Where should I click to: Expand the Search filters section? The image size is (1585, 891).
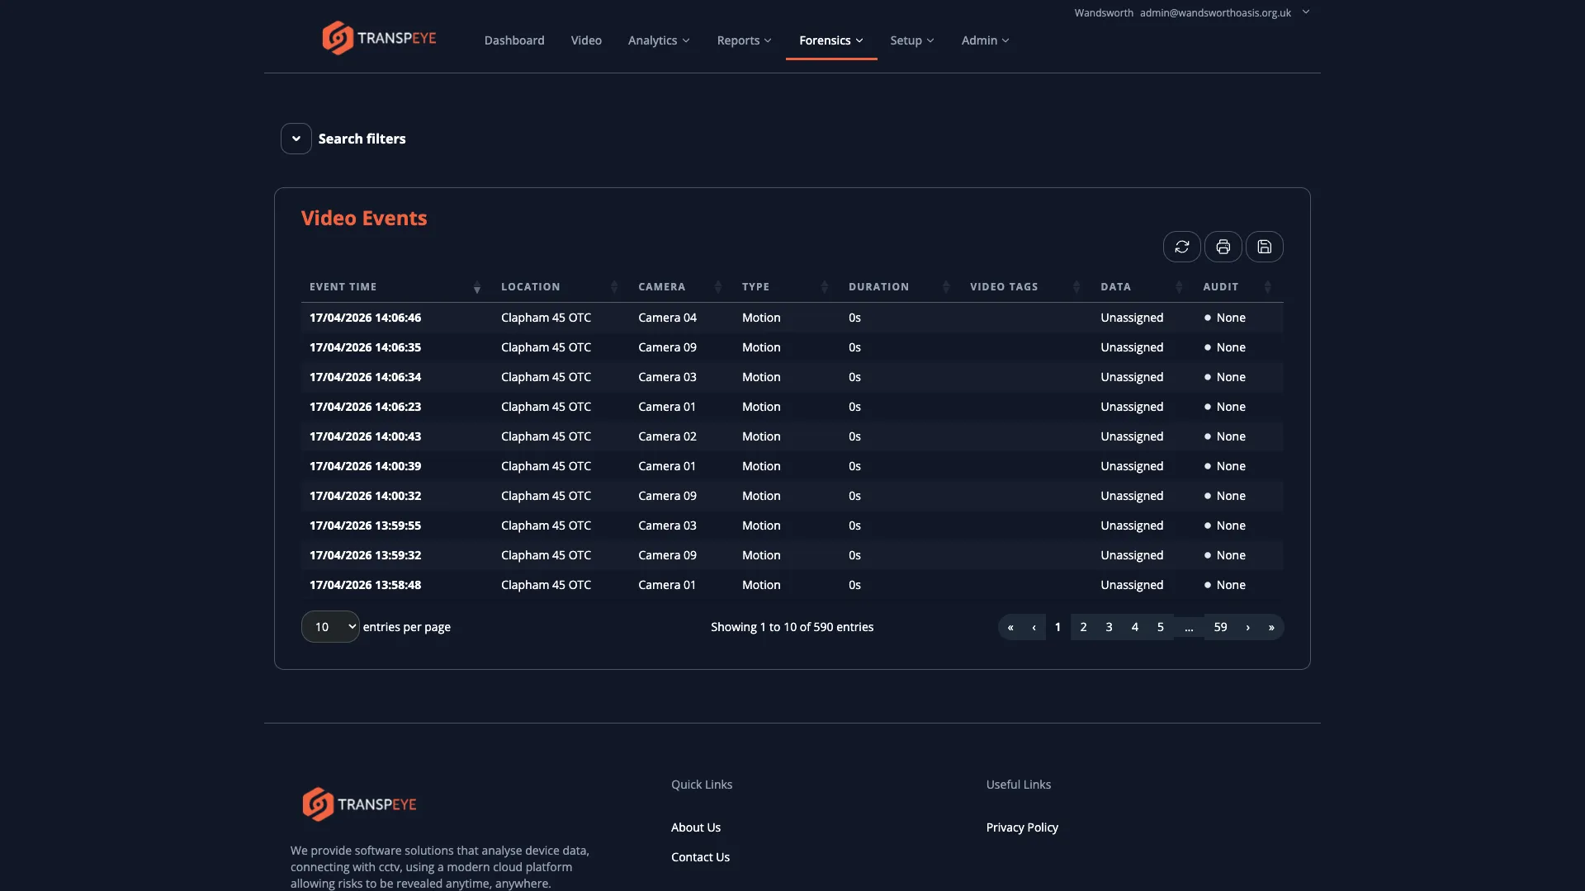(x=296, y=138)
